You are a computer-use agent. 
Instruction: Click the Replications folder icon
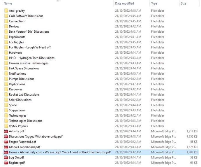6,84
